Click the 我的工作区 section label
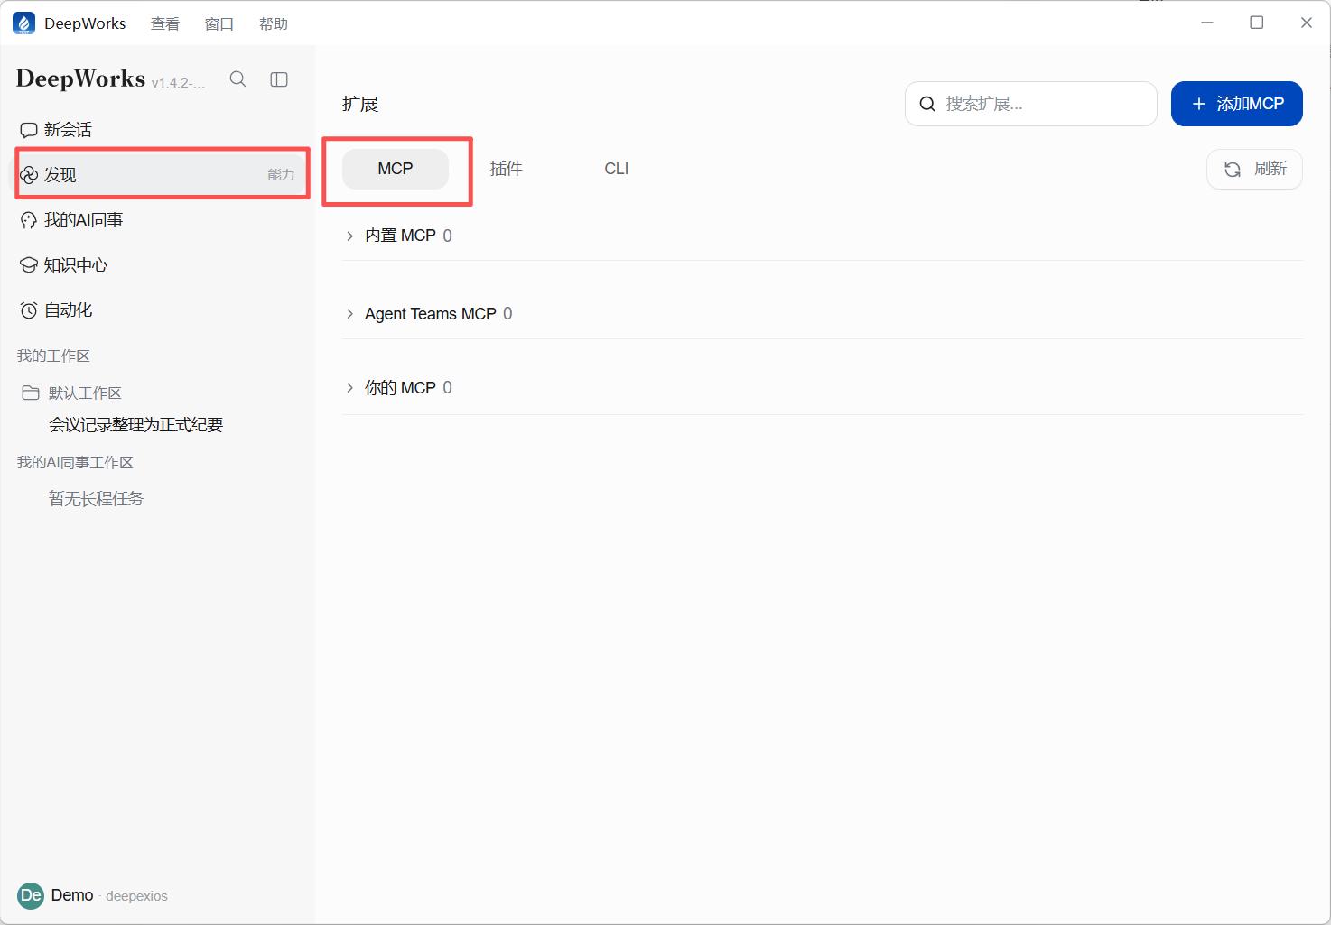 [53, 356]
